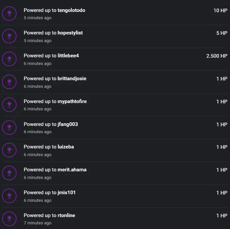Click the power up icon beside rtonline
The height and width of the screenshot is (229, 230).
pos(9,219)
